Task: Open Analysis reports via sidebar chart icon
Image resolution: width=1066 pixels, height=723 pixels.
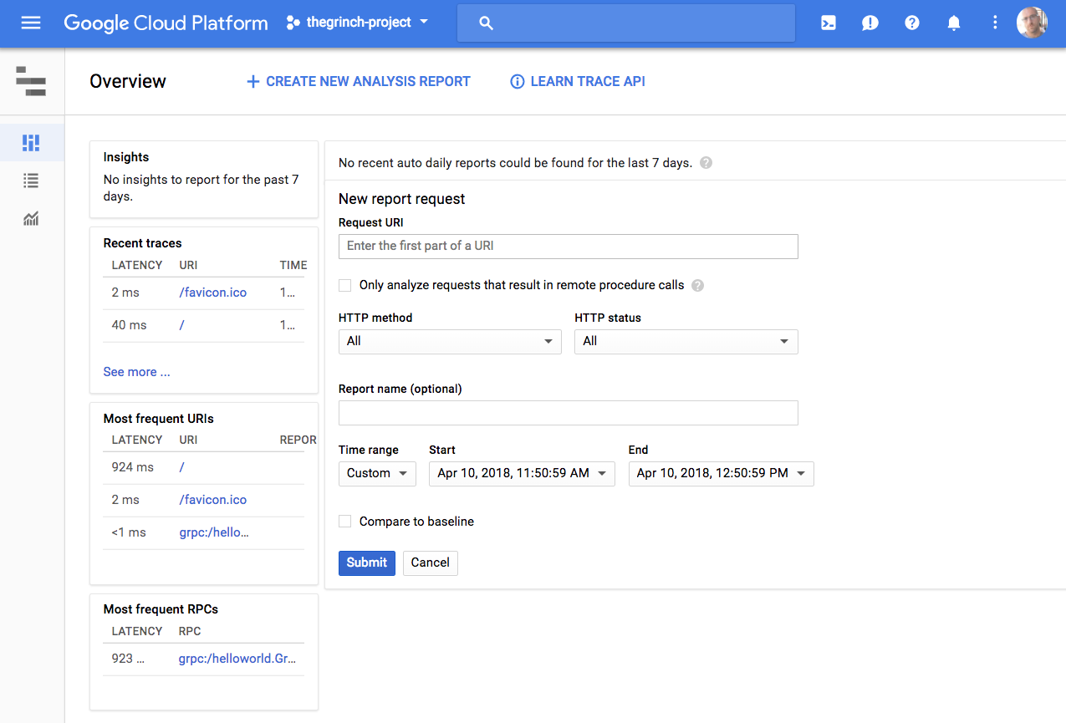Action: click(x=31, y=218)
